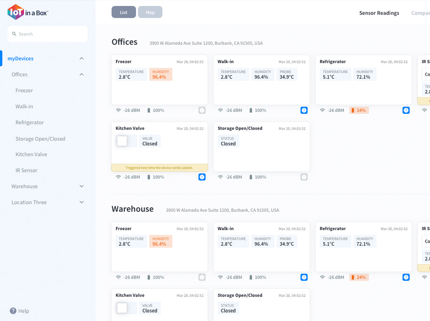Click blue alert icon under Warehouse Refrigerator card
Screen dimensions: 430x321
[406, 277]
